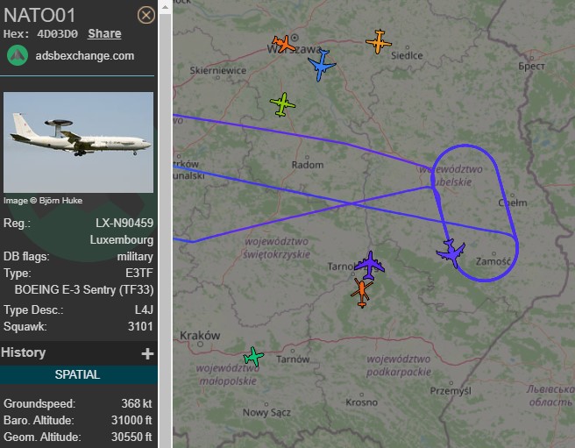Select the lime green aircraft icon
Screen dimensions: 575x448
(282, 105)
